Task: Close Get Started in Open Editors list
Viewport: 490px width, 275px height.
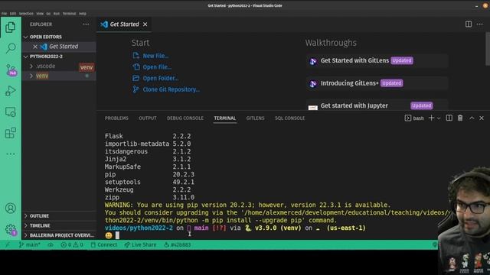Action: coord(35,47)
